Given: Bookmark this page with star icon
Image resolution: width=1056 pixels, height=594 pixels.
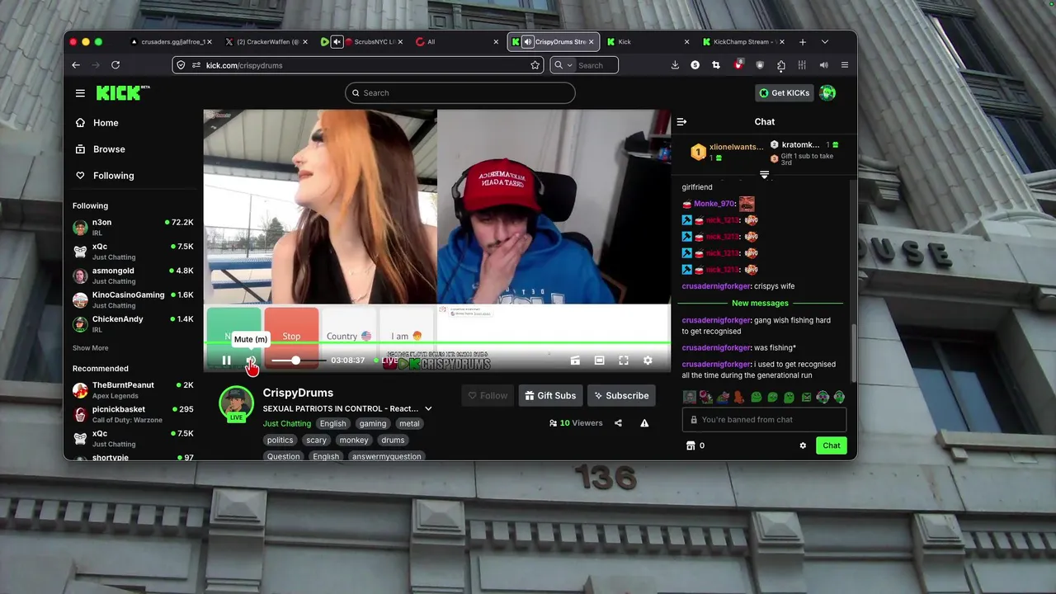Looking at the screenshot, I should pos(535,65).
